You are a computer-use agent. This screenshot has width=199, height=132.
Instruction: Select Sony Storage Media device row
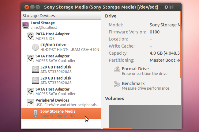[x=58, y=114]
